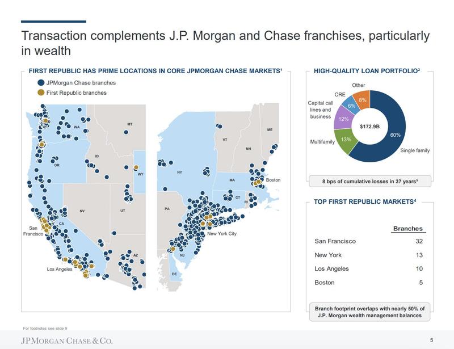Click the value 5 for Boston
The image size is (454, 349).
[421, 283]
